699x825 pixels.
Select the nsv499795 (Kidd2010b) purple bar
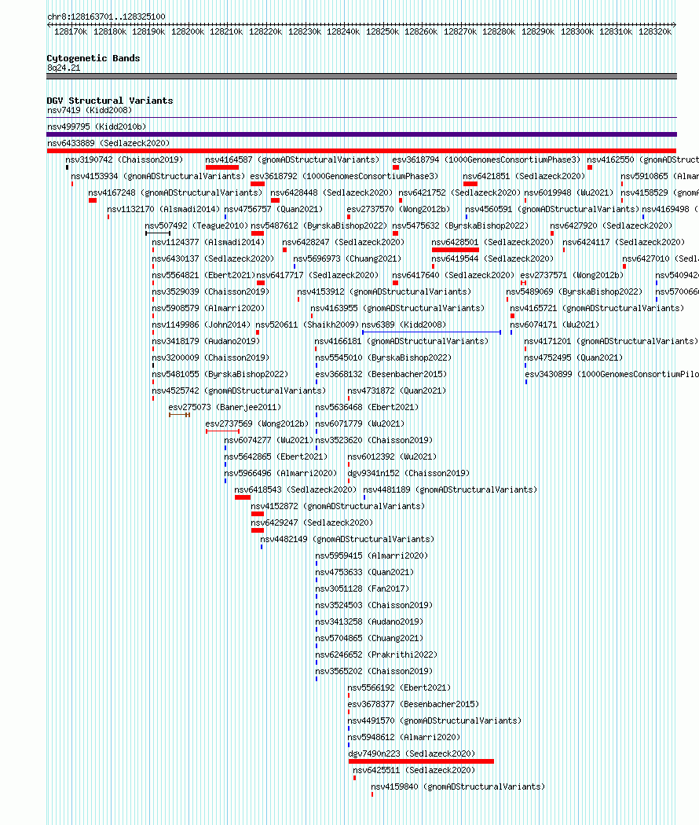coord(361,134)
